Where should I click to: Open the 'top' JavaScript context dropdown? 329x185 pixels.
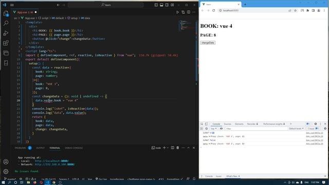(214, 128)
